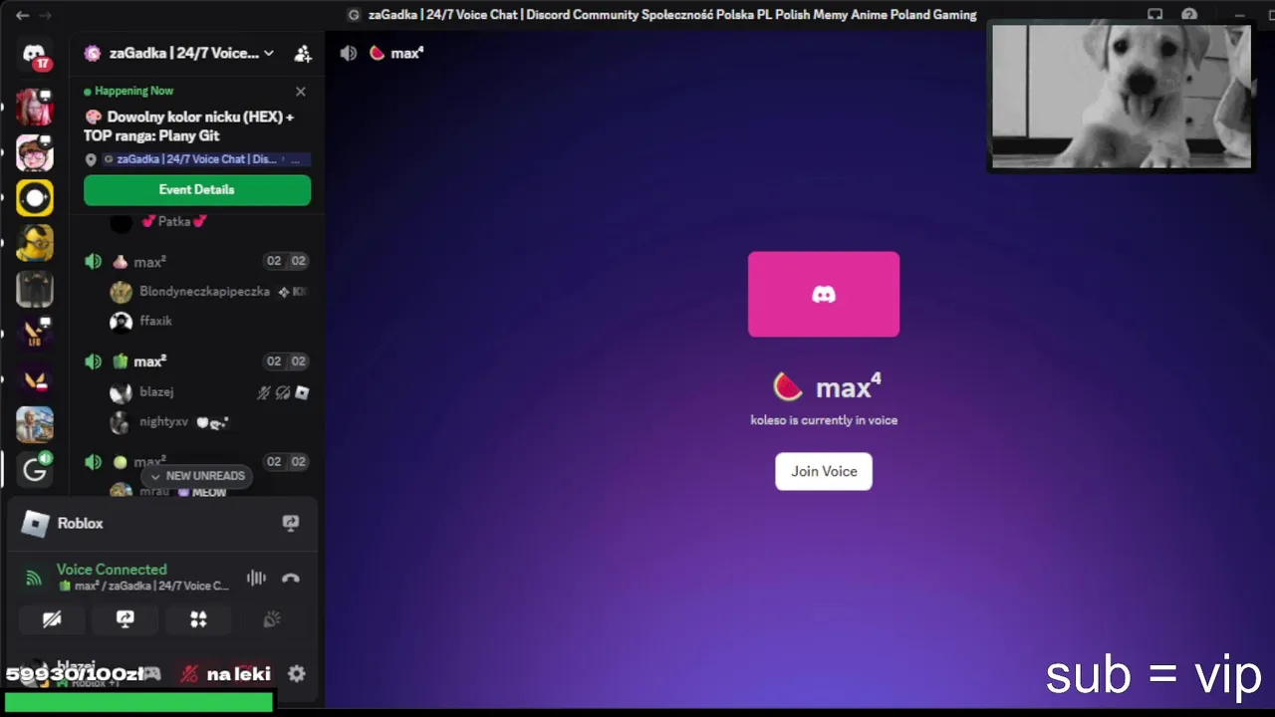Open the LFG server icon

(35, 334)
